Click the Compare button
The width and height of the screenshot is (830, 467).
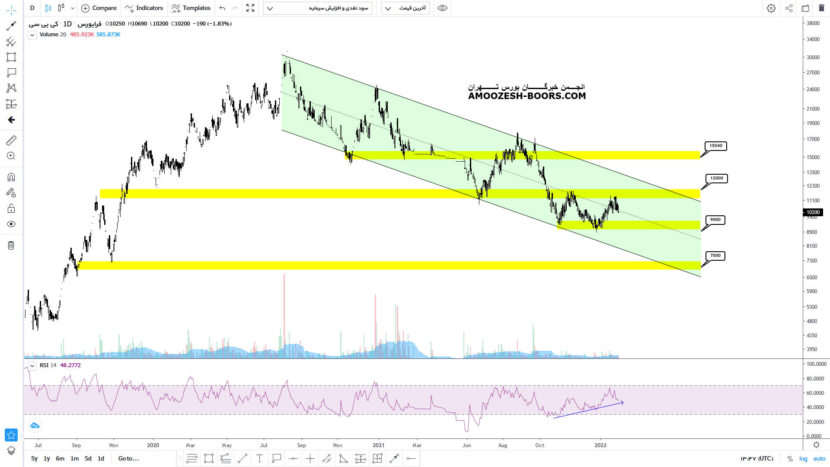99,8
